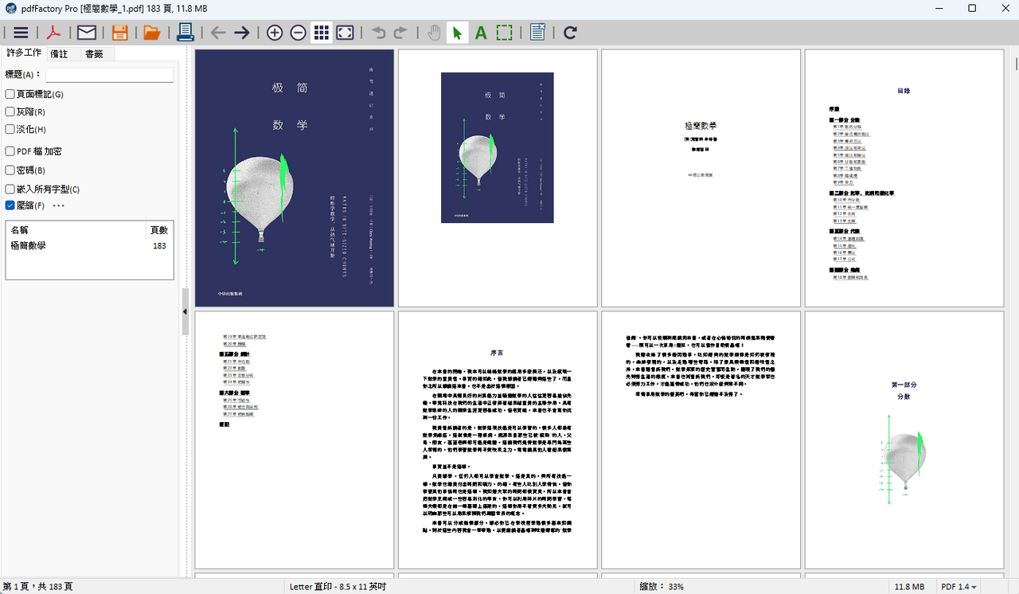This screenshot has width=1019, height=594.
Task: Switch to the 備註 tab
Action: coord(59,54)
